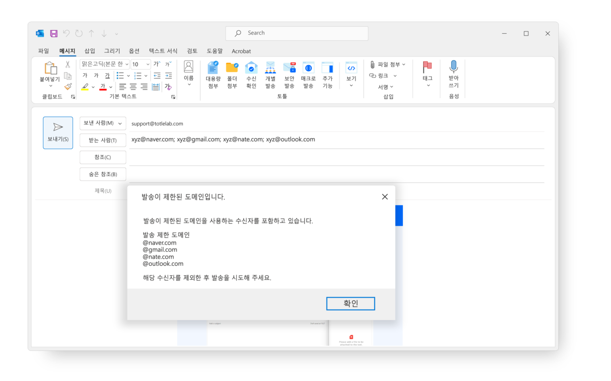The height and width of the screenshot is (381, 611).
Task: Open the 이름 (Names) address book menu
Action: 189,73
